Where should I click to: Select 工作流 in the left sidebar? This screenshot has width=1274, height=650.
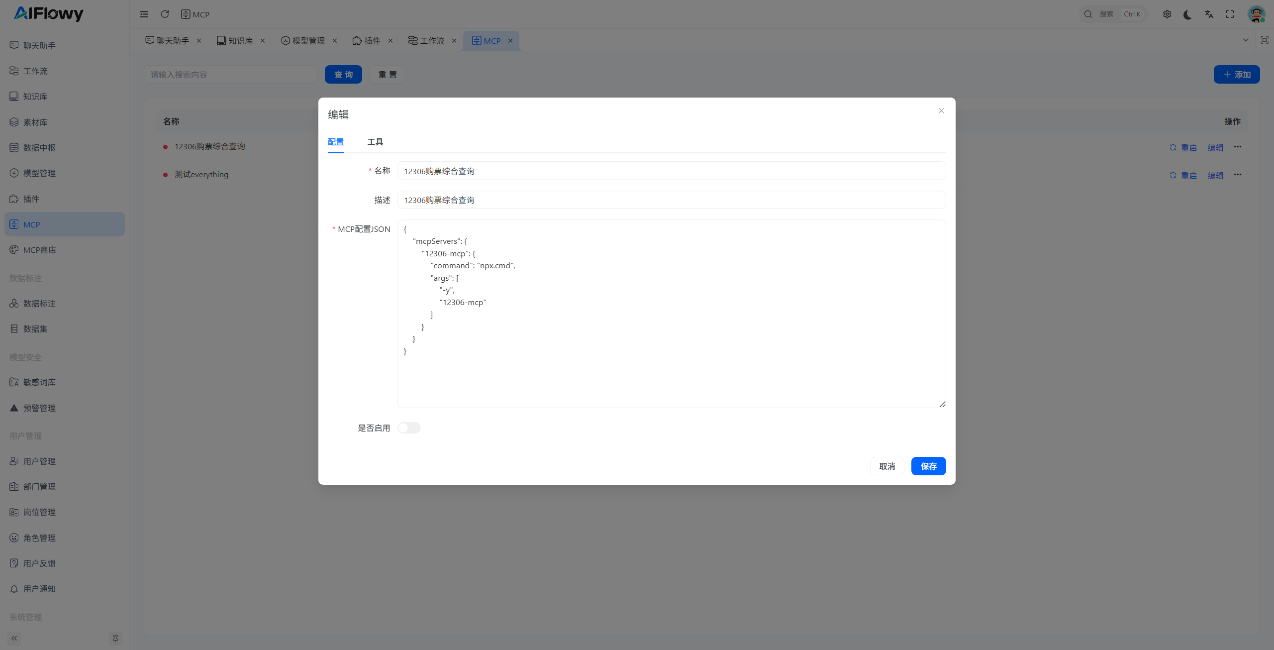coord(35,71)
